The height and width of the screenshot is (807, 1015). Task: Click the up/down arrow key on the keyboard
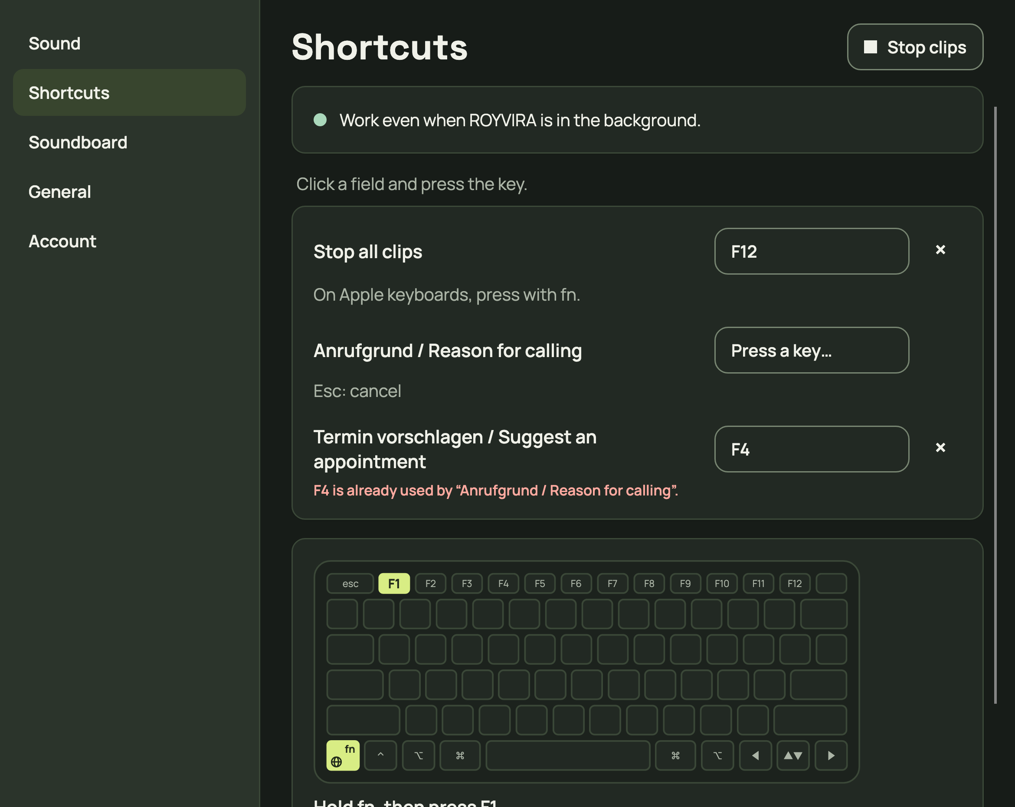click(x=793, y=755)
